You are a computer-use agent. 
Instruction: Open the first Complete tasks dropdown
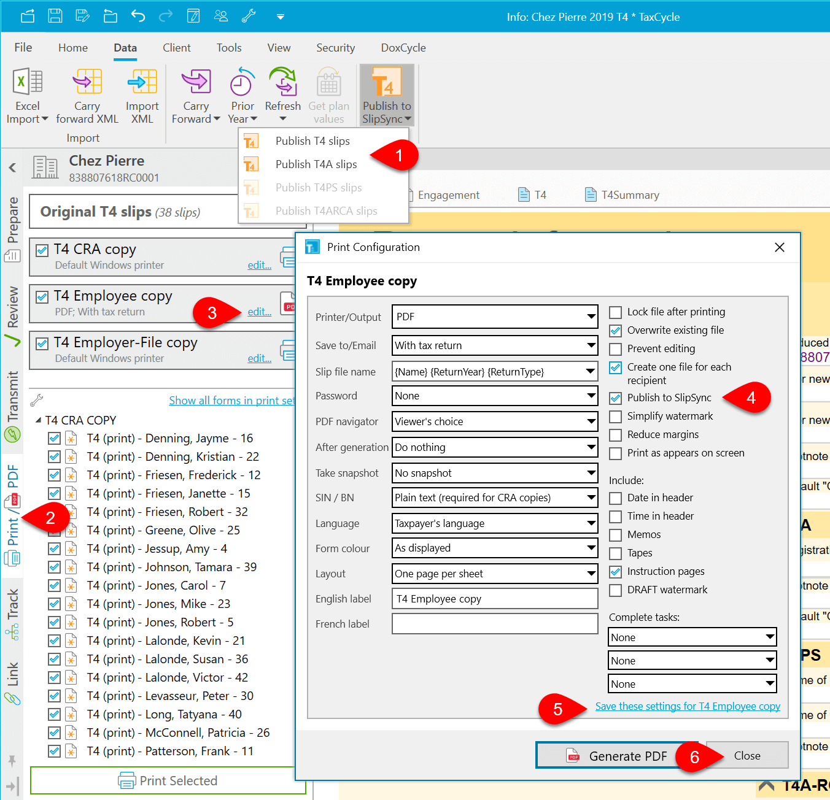coord(692,637)
